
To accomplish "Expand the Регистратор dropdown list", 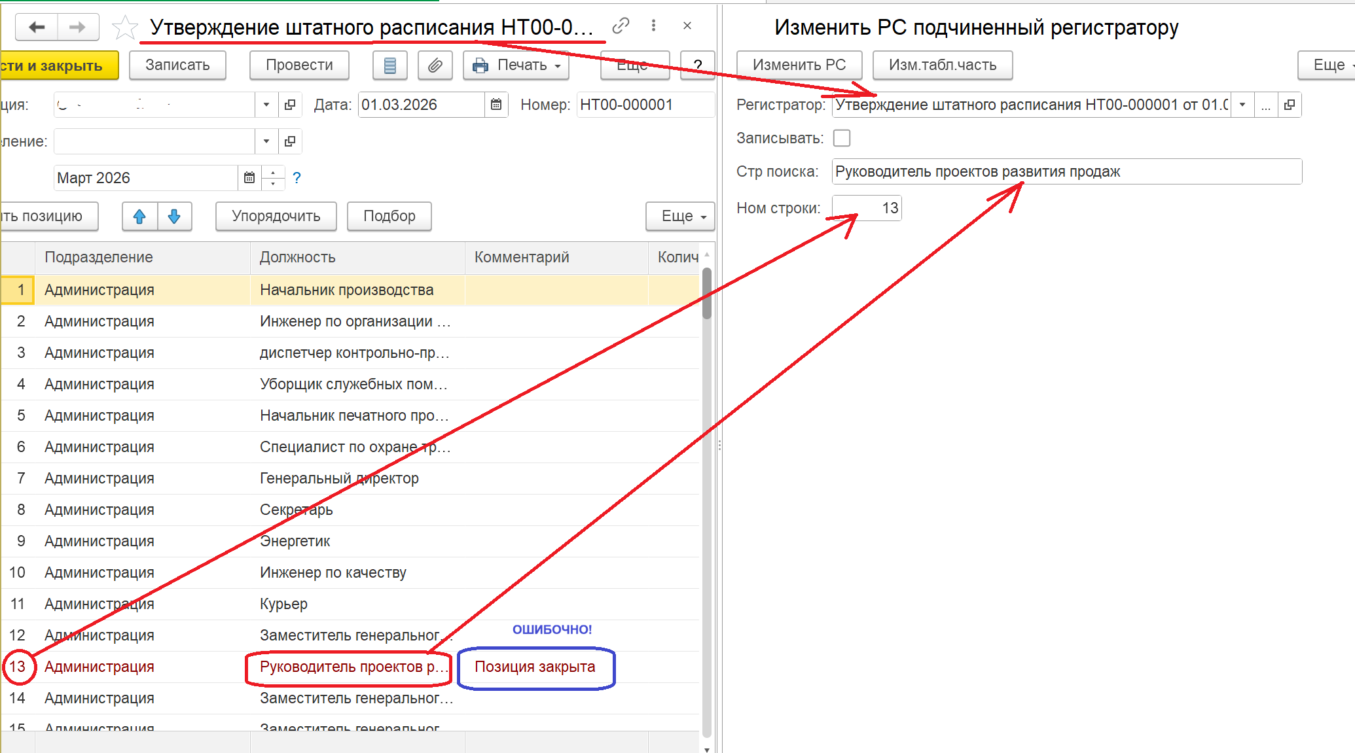I will pos(1242,105).
